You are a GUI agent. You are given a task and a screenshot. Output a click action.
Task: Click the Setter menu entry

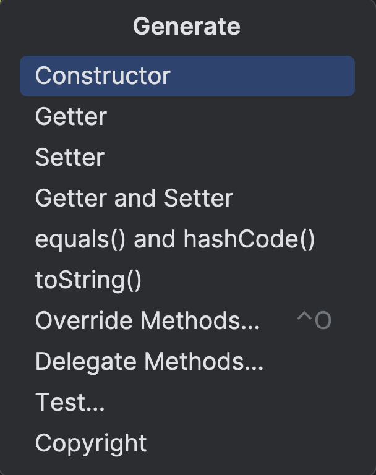[x=70, y=158]
